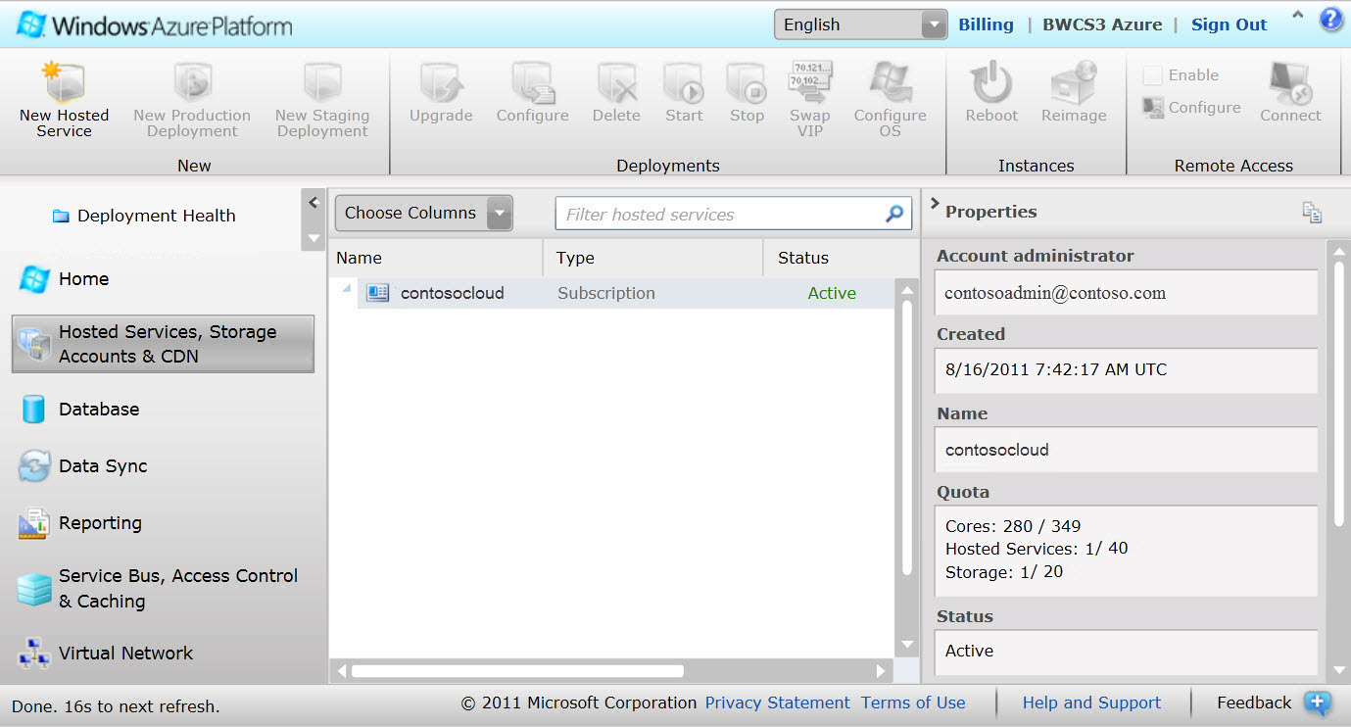Enable Remote Access checkbox
Image resolution: width=1351 pixels, height=727 pixels.
point(1153,75)
